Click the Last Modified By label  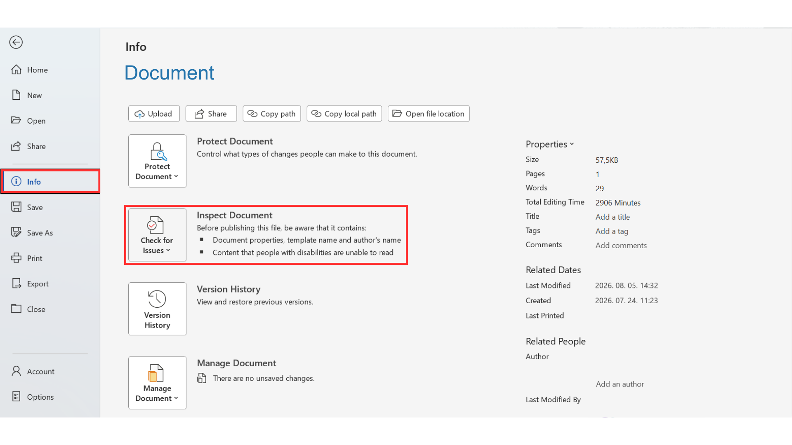tap(553, 400)
